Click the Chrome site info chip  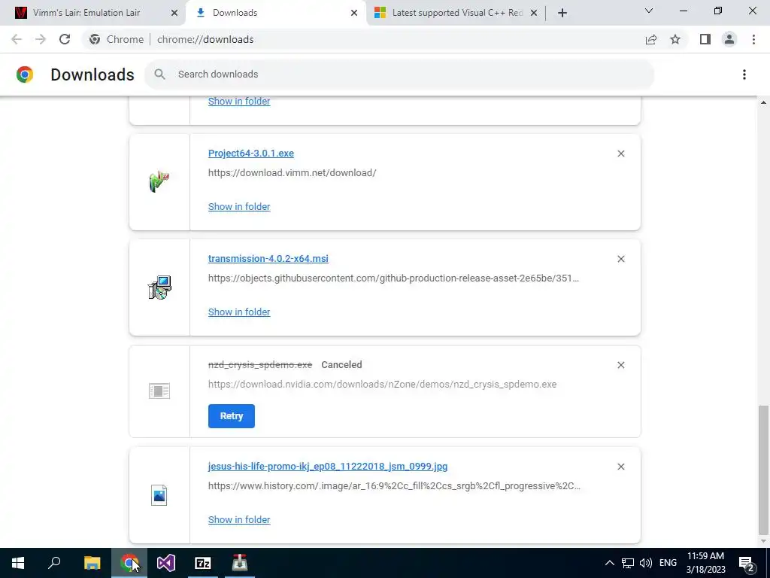(x=117, y=39)
